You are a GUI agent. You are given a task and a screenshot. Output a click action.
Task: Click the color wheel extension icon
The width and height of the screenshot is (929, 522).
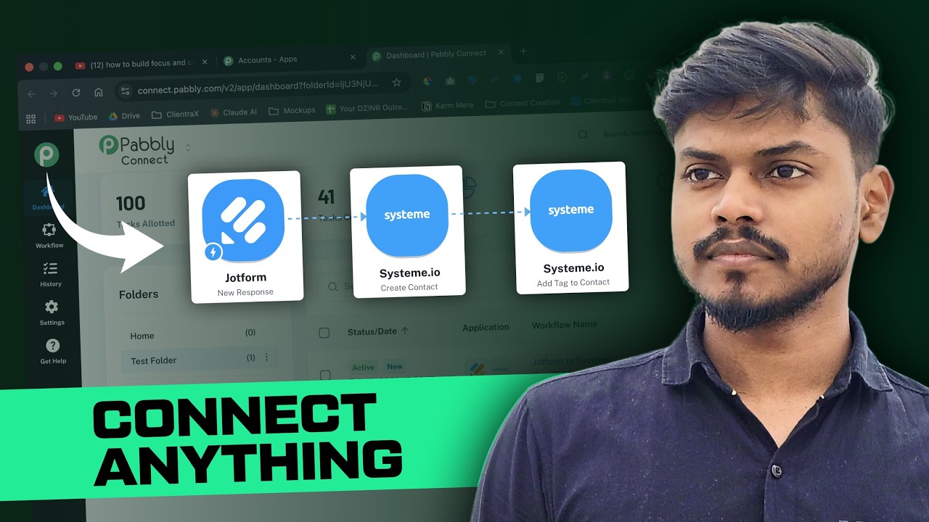(427, 81)
